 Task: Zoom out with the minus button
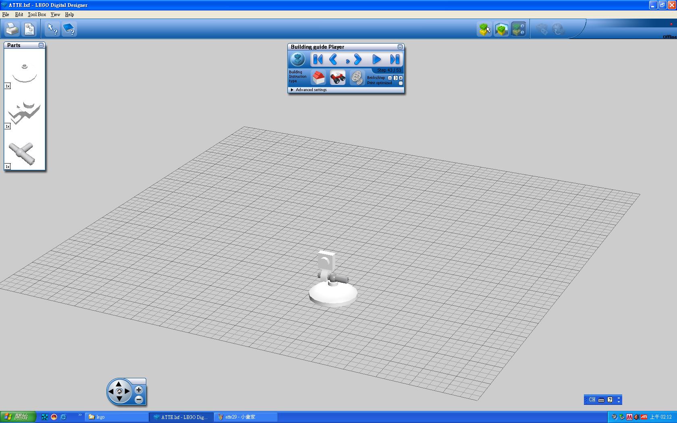pyautogui.click(x=139, y=400)
